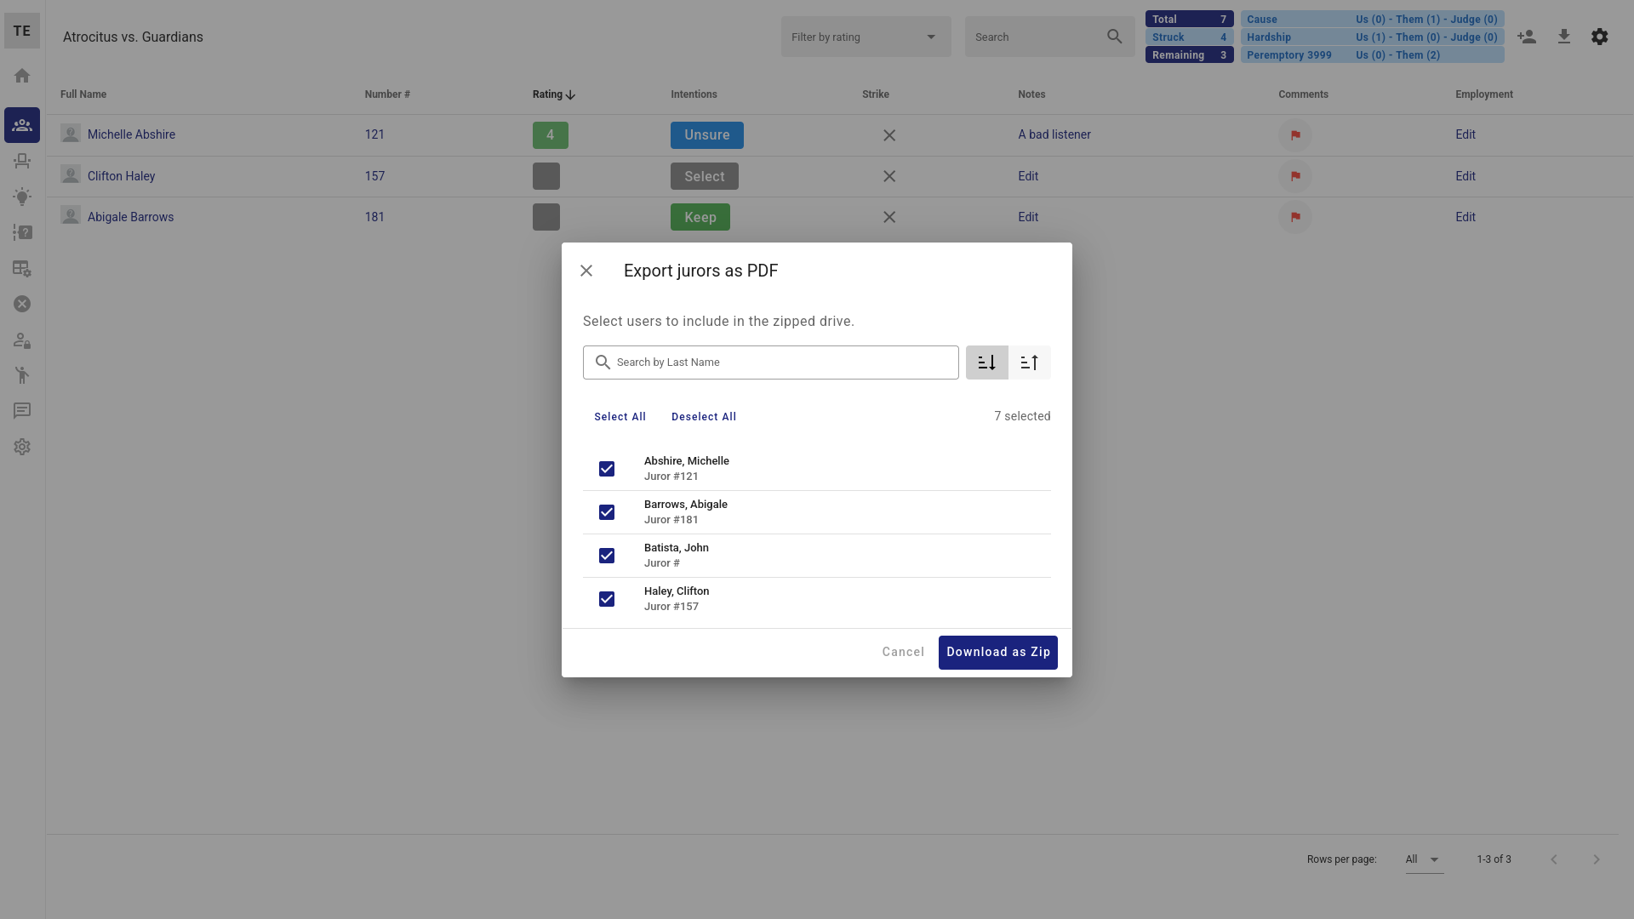Viewport: 1634px width, 919px height.
Task: Open comments flag for Clifton Haley
Action: click(x=1295, y=176)
